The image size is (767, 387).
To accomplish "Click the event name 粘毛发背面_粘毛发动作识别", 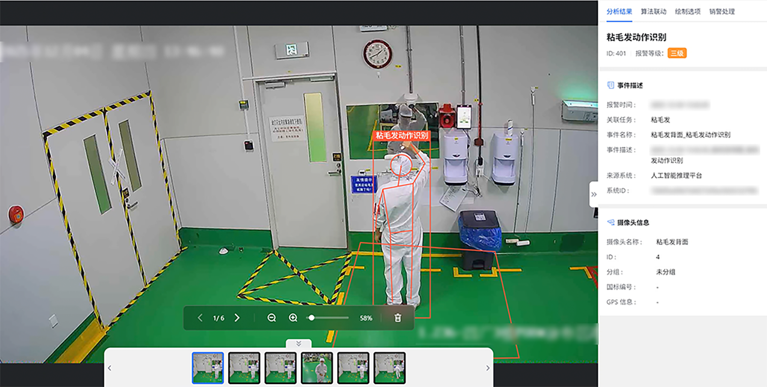I will click(691, 135).
